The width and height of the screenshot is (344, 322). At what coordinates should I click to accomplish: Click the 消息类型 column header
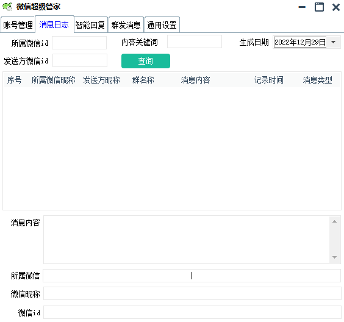click(x=317, y=80)
